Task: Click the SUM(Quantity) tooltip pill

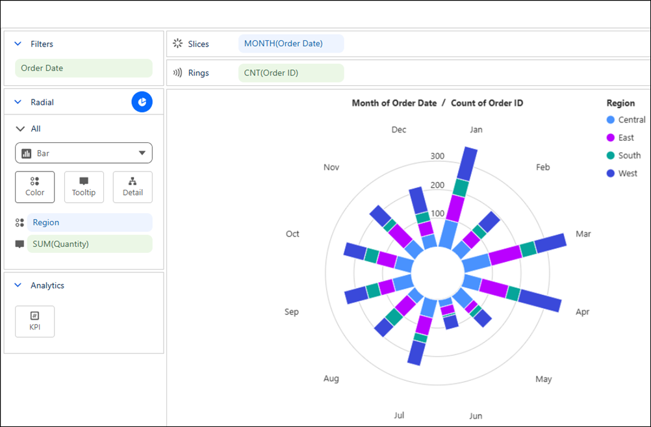Action: (x=90, y=244)
